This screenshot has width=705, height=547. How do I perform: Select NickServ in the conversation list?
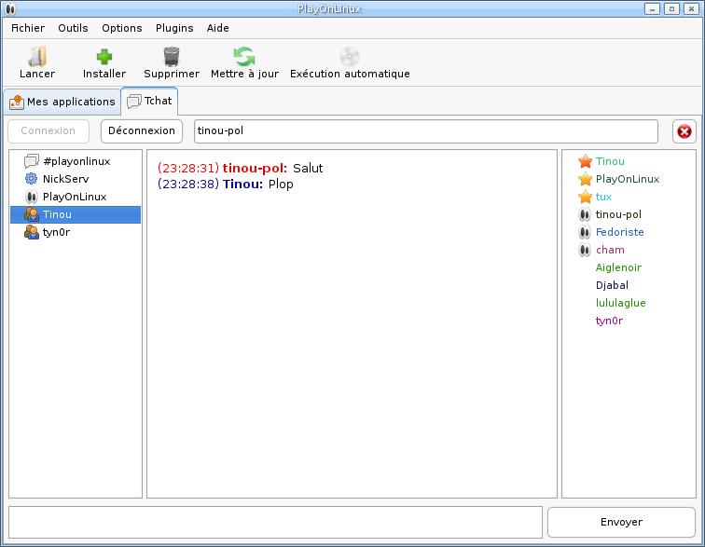click(65, 179)
